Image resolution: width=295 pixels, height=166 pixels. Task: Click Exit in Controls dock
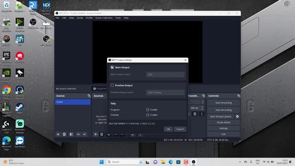[x=224, y=134]
